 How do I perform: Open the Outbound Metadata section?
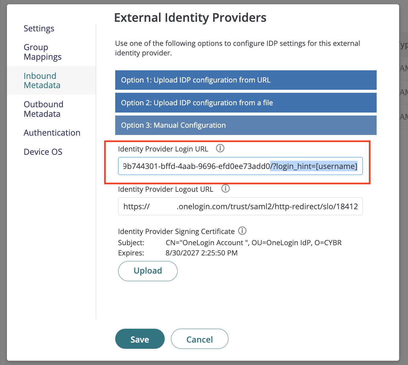pos(43,109)
